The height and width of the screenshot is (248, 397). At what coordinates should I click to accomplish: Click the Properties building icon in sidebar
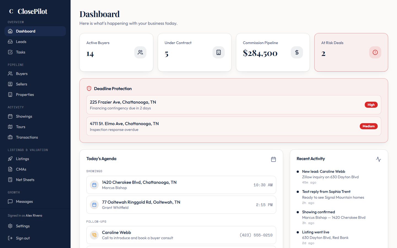pyautogui.click(x=10, y=95)
